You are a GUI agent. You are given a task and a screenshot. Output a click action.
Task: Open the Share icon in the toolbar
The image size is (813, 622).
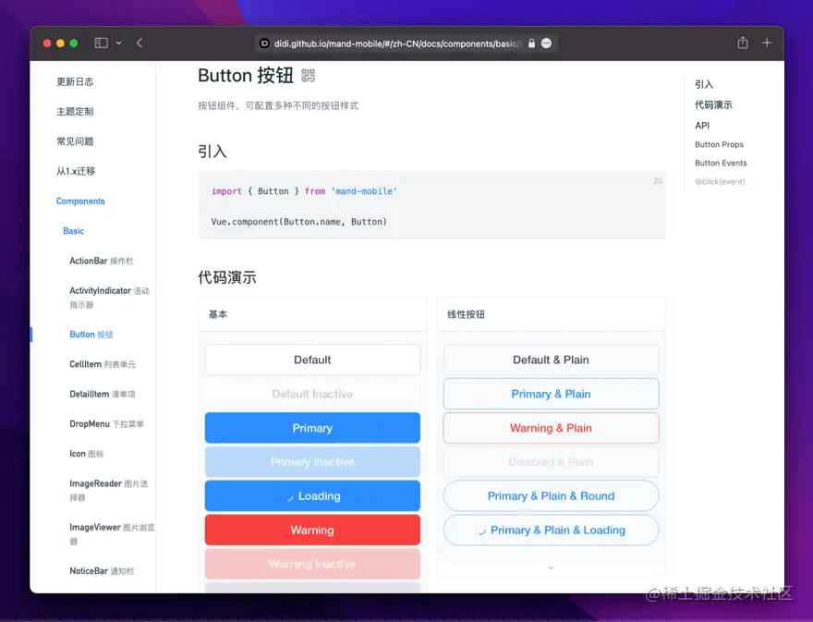742,43
